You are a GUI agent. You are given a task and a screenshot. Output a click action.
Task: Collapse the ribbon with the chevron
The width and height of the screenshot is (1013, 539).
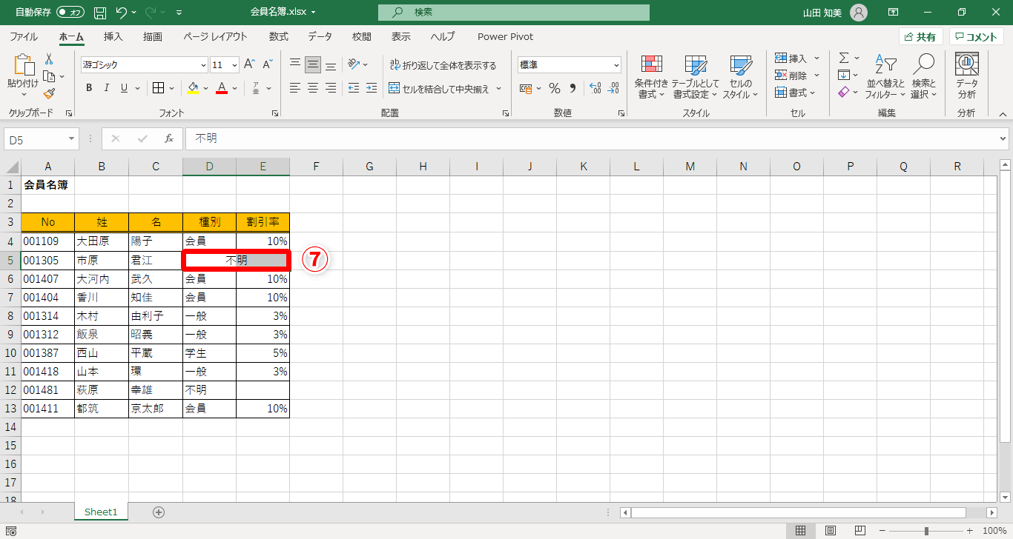point(1003,114)
